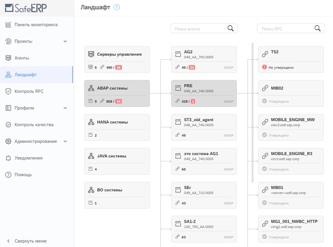Select the JAVA системы group card
The image size is (333, 247).
[x=117, y=161]
